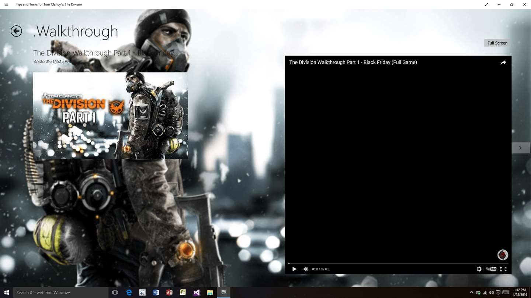Open the hamburger menu in title bar
This screenshot has height=298, width=531.
pyautogui.click(x=6, y=4)
